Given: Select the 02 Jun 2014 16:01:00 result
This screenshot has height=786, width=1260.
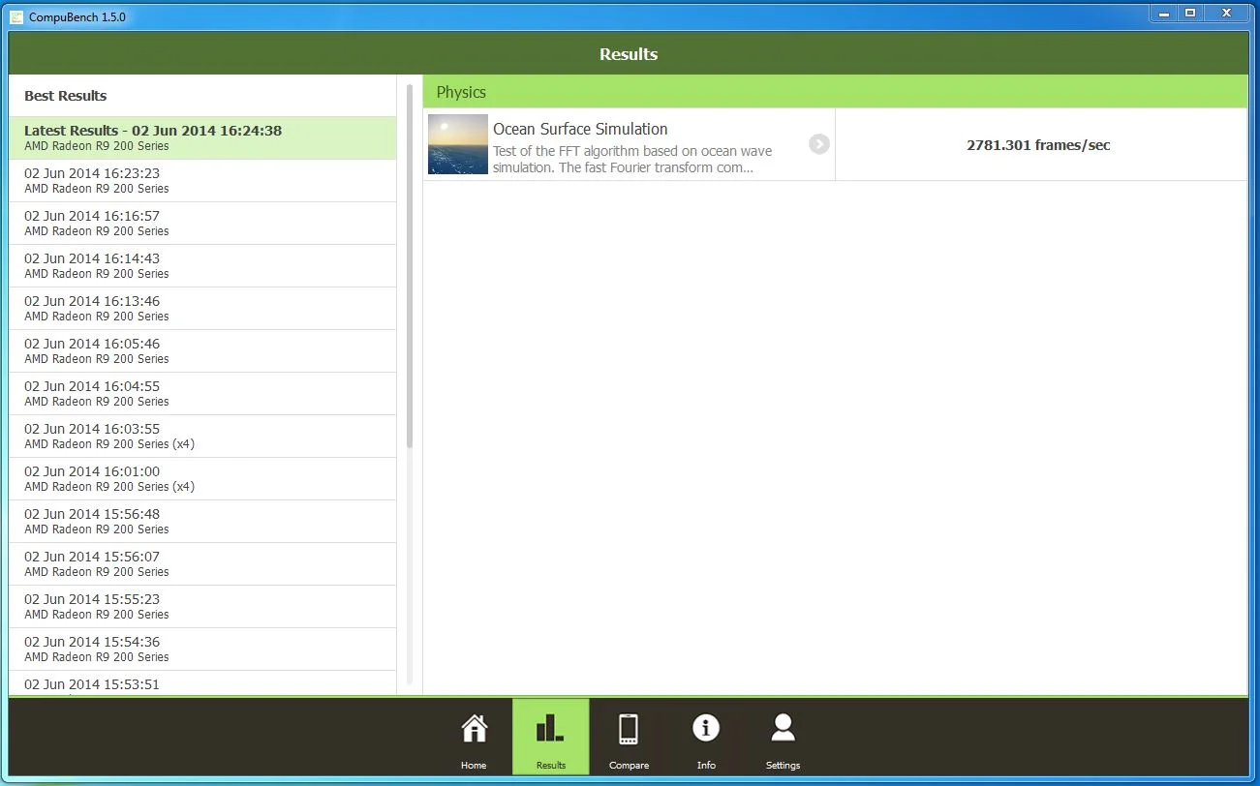Looking at the screenshot, I should [x=202, y=479].
